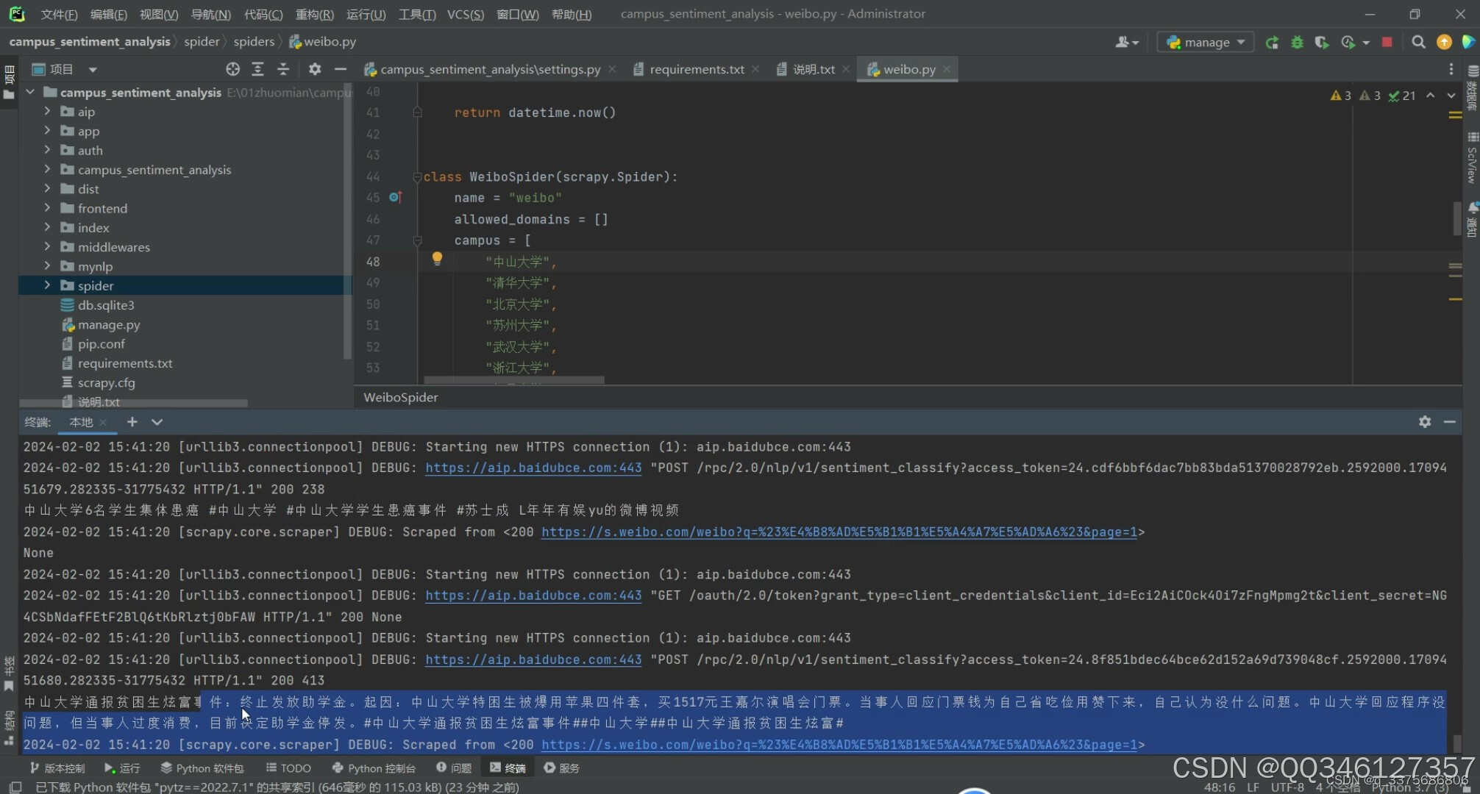The image size is (1480, 794).
Task: Expand the spider folder in project tree
Action: point(47,285)
